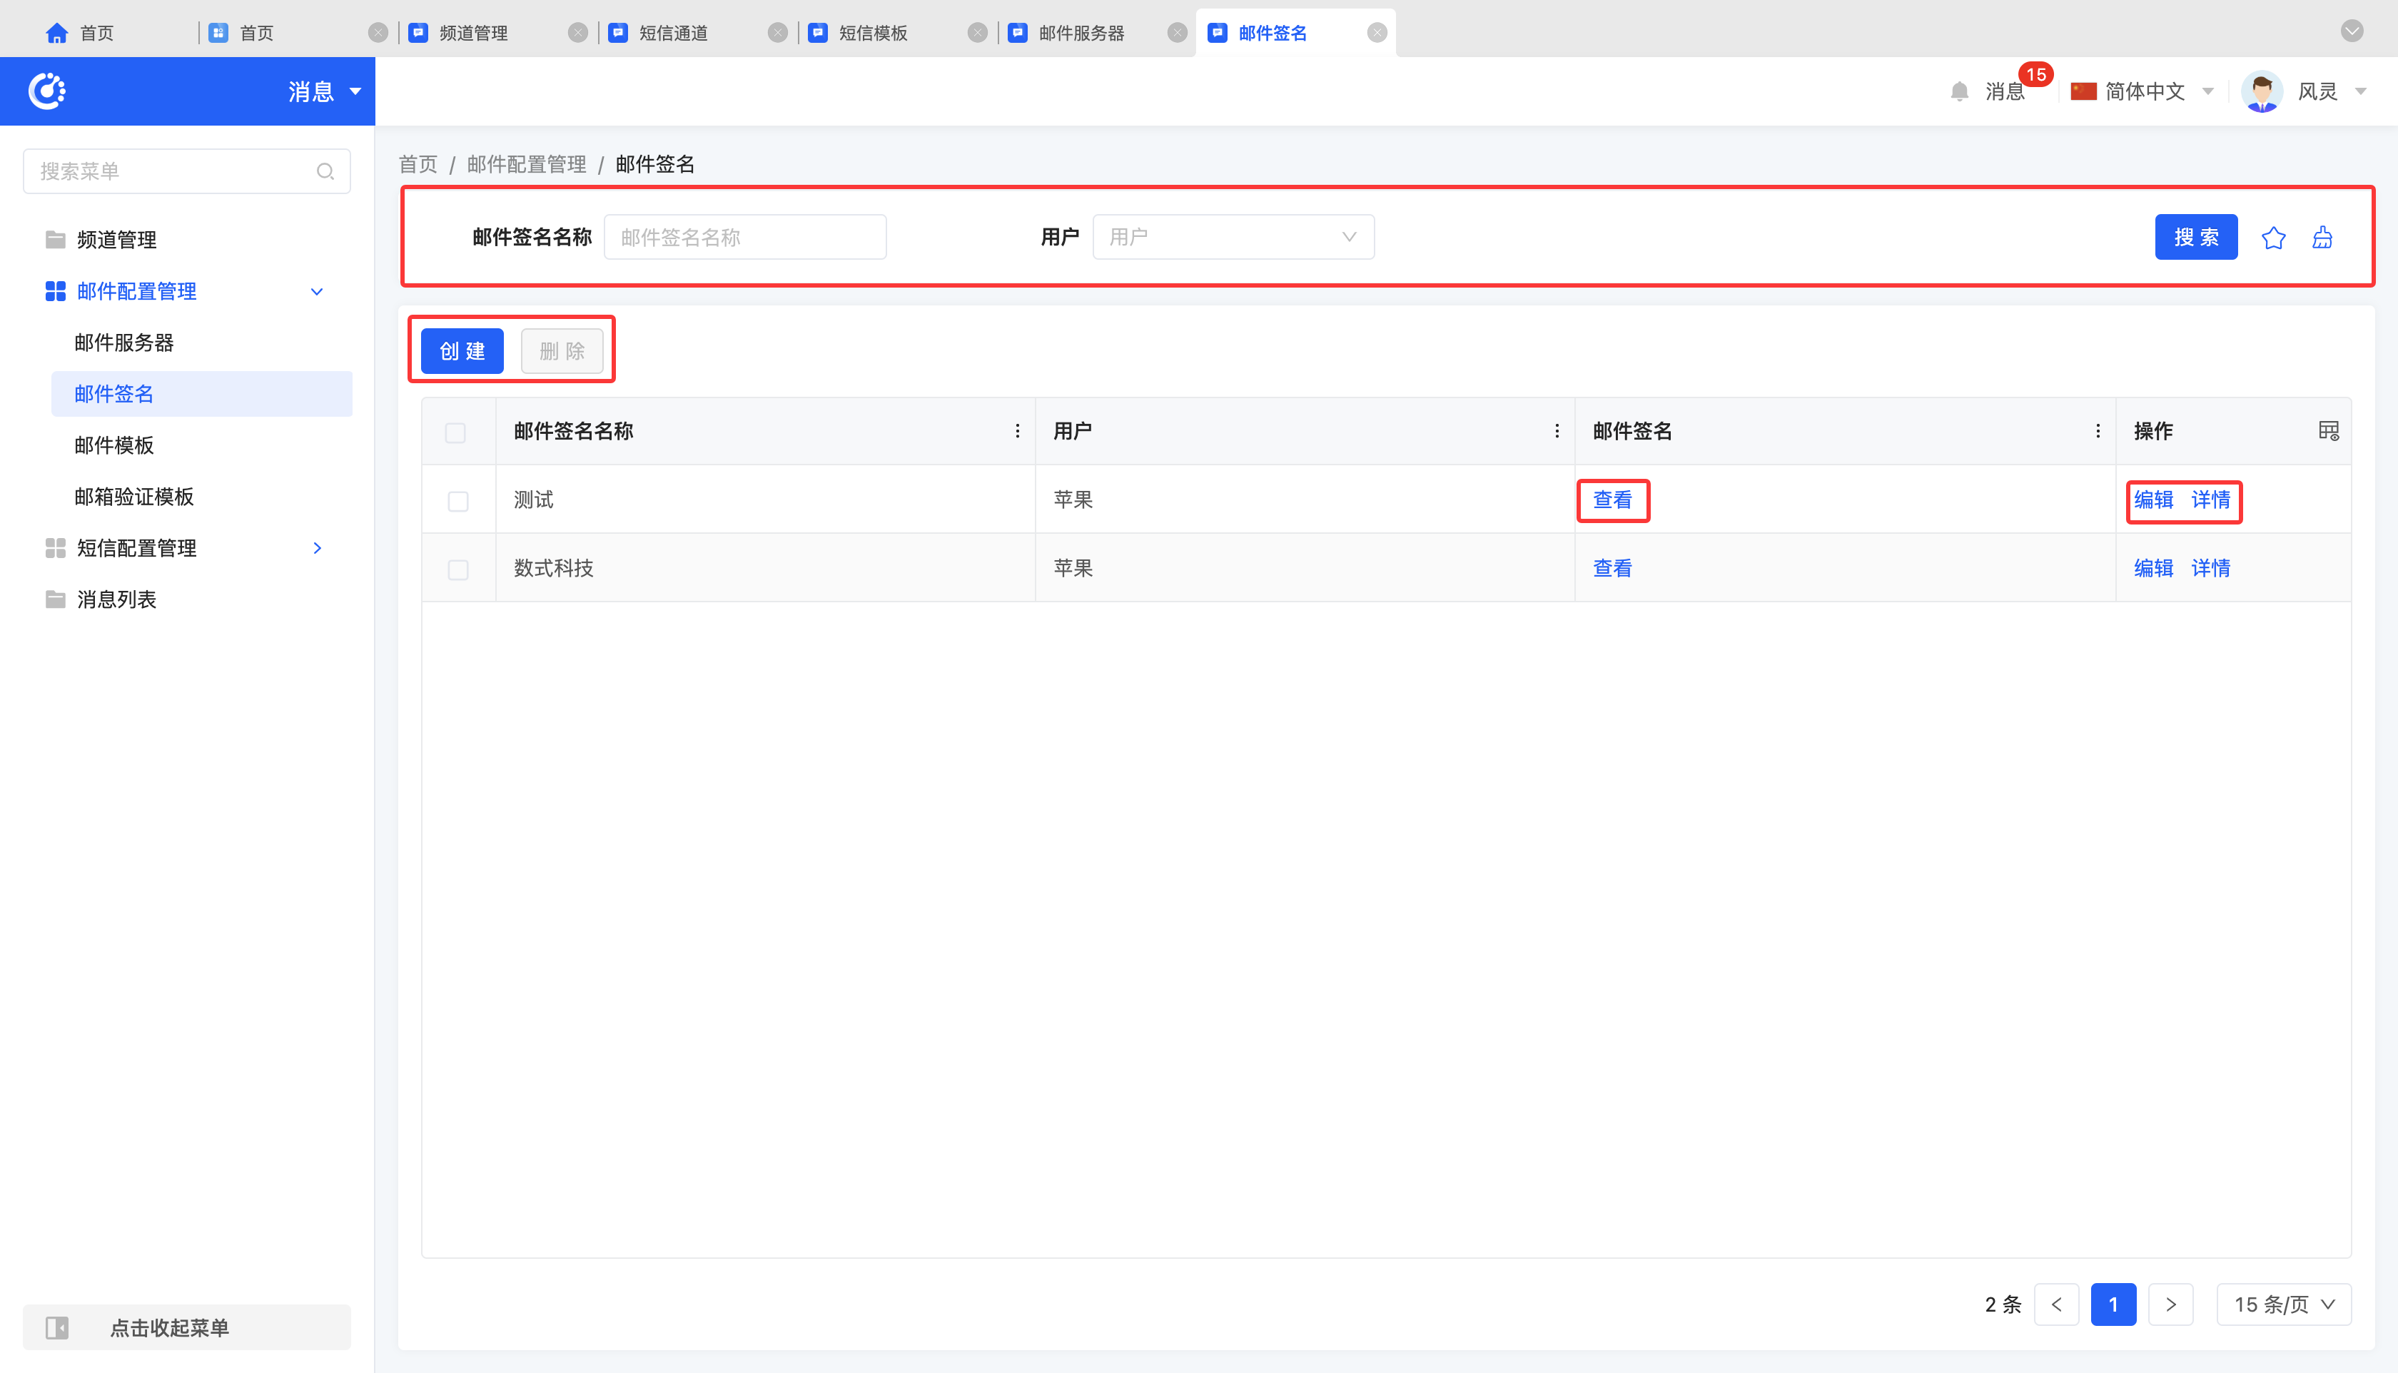This screenshot has width=2398, height=1373.
Task: Click the magnifier icon in menu search
Action: click(x=325, y=171)
